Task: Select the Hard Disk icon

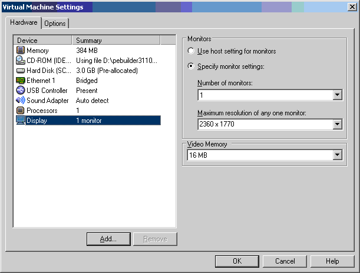Action: pyautogui.click(x=21, y=71)
